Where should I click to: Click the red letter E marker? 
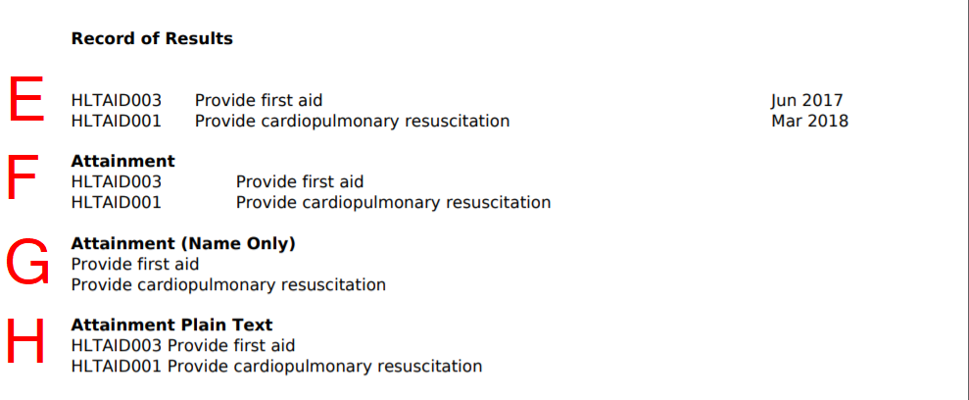coord(25,99)
